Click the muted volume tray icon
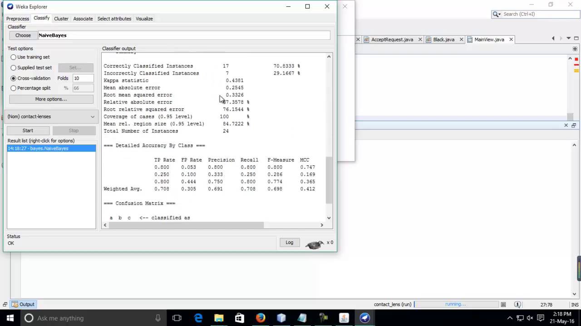The height and width of the screenshot is (326, 581). pos(530,318)
